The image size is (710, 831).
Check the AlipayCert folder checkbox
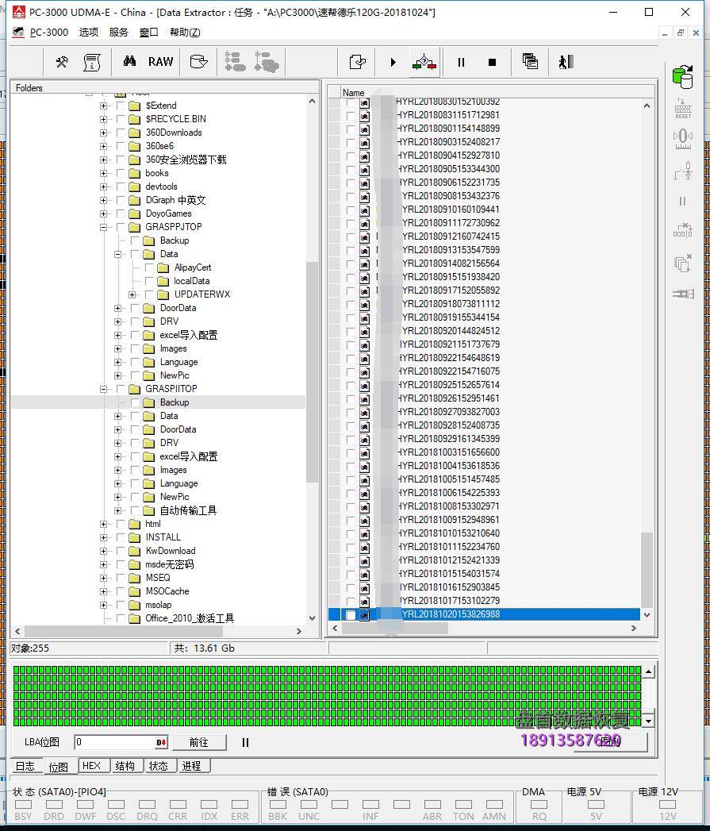tap(149, 267)
